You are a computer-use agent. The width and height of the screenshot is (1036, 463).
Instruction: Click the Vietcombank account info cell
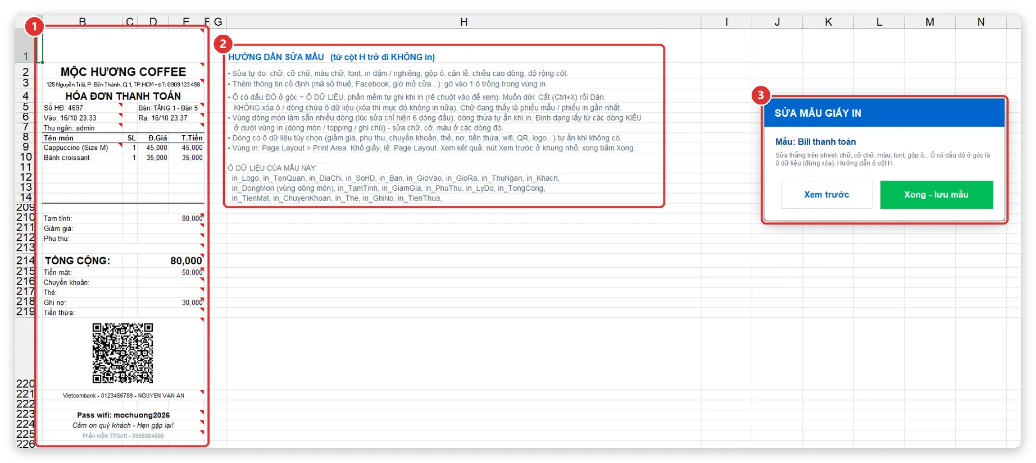(x=123, y=396)
